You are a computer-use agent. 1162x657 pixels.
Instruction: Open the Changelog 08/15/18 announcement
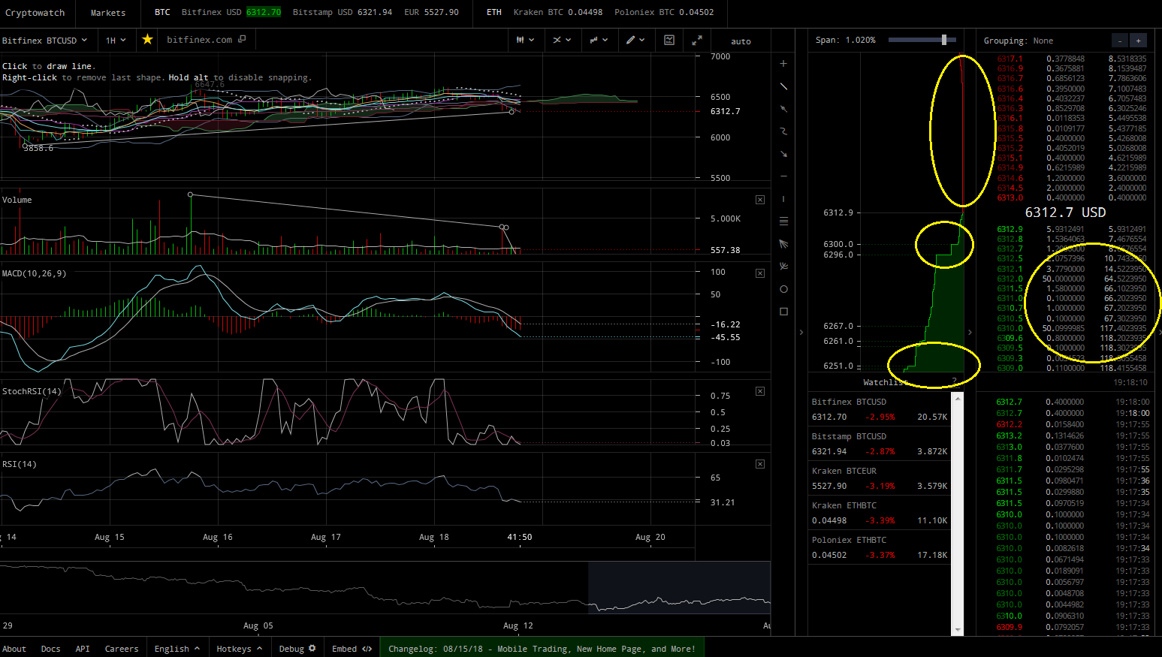click(x=542, y=649)
